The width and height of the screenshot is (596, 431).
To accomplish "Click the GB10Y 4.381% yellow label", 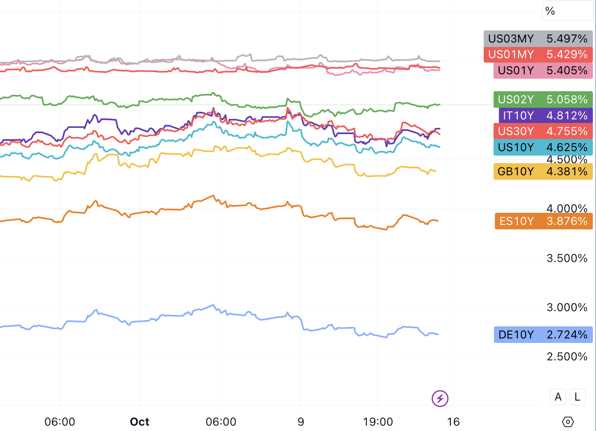I will pos(543,171).
